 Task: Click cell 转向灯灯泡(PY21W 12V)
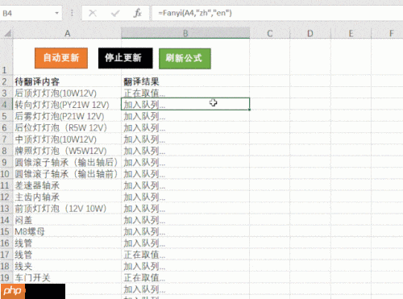(67, 104)
